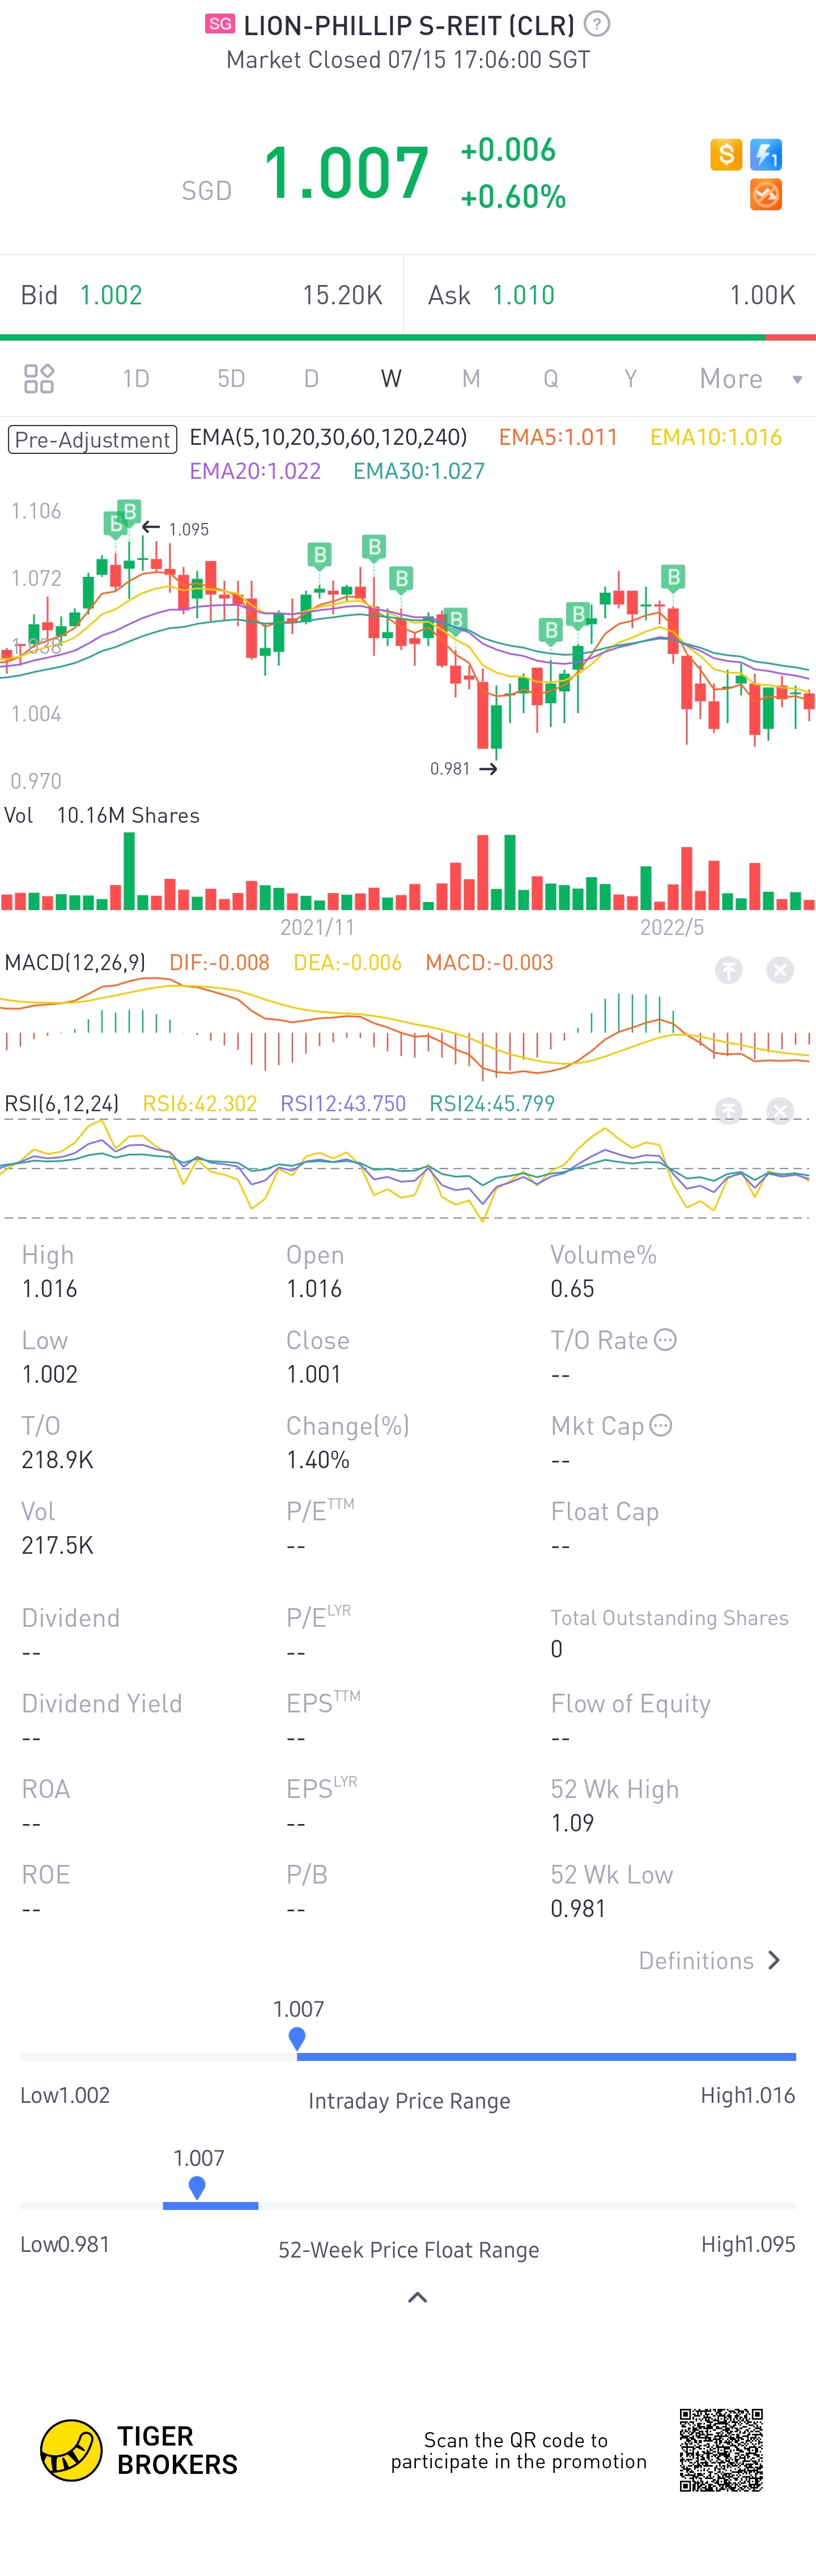
Task: Tap the orange chart badge icon
Action: coord(766,194)
